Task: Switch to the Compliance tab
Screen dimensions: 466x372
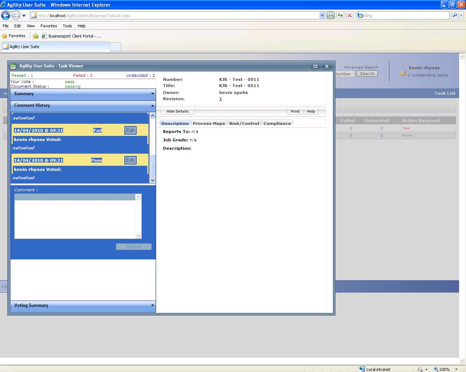Action: coord(277,124)
